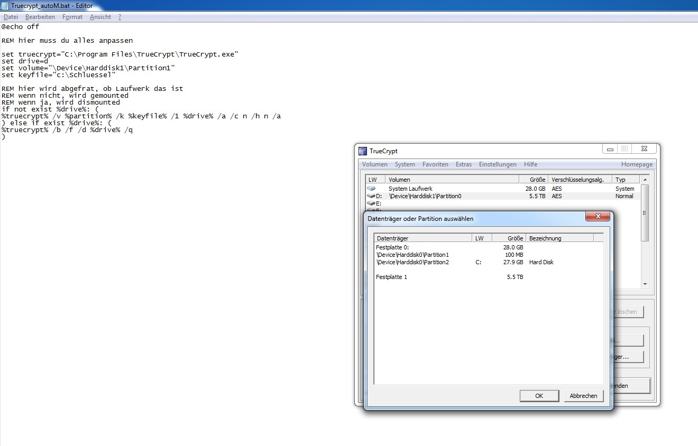Click the Hard Disk label for Partition2

[541, 262]
